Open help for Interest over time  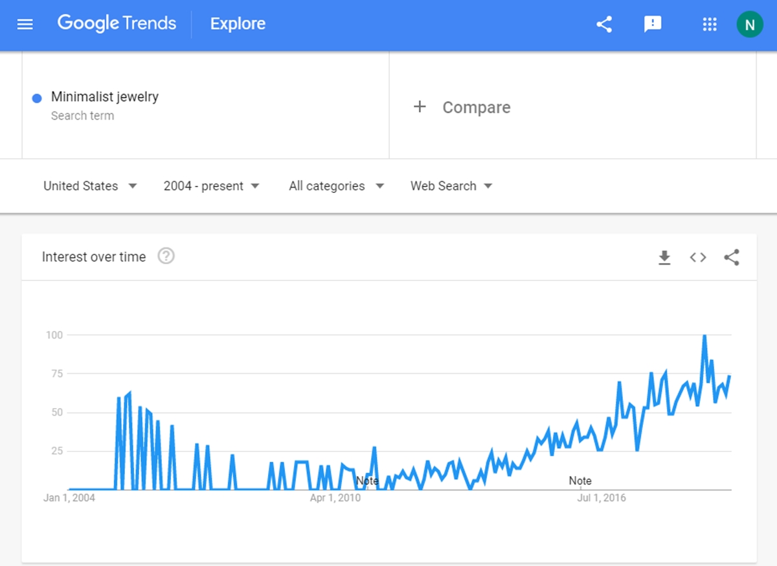(166, 256)
